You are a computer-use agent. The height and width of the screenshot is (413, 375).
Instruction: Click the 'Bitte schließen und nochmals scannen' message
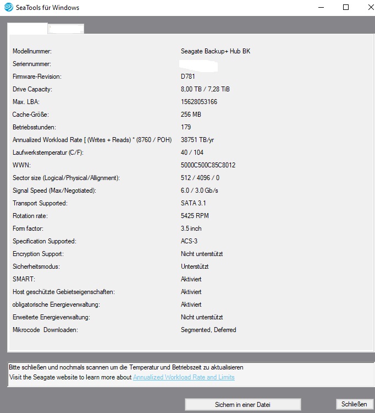pos(126,367)
